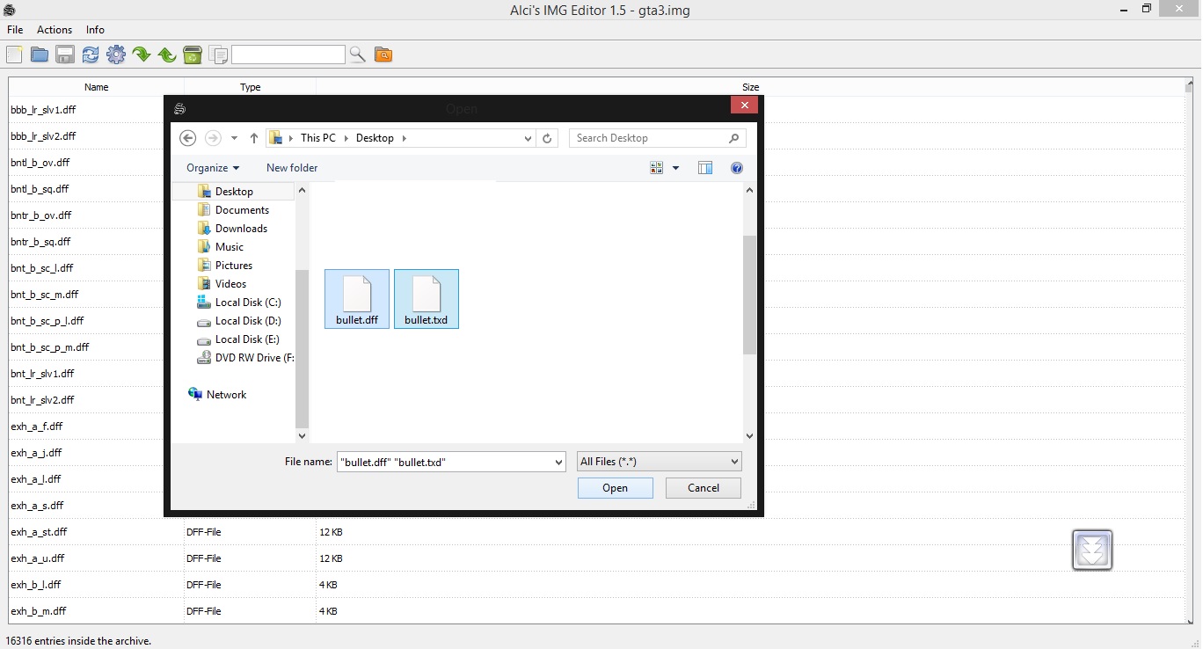Screen dimensions: 1203x649
Task: Open dialog help with blue question icon
Action: [x=737, y=168]
